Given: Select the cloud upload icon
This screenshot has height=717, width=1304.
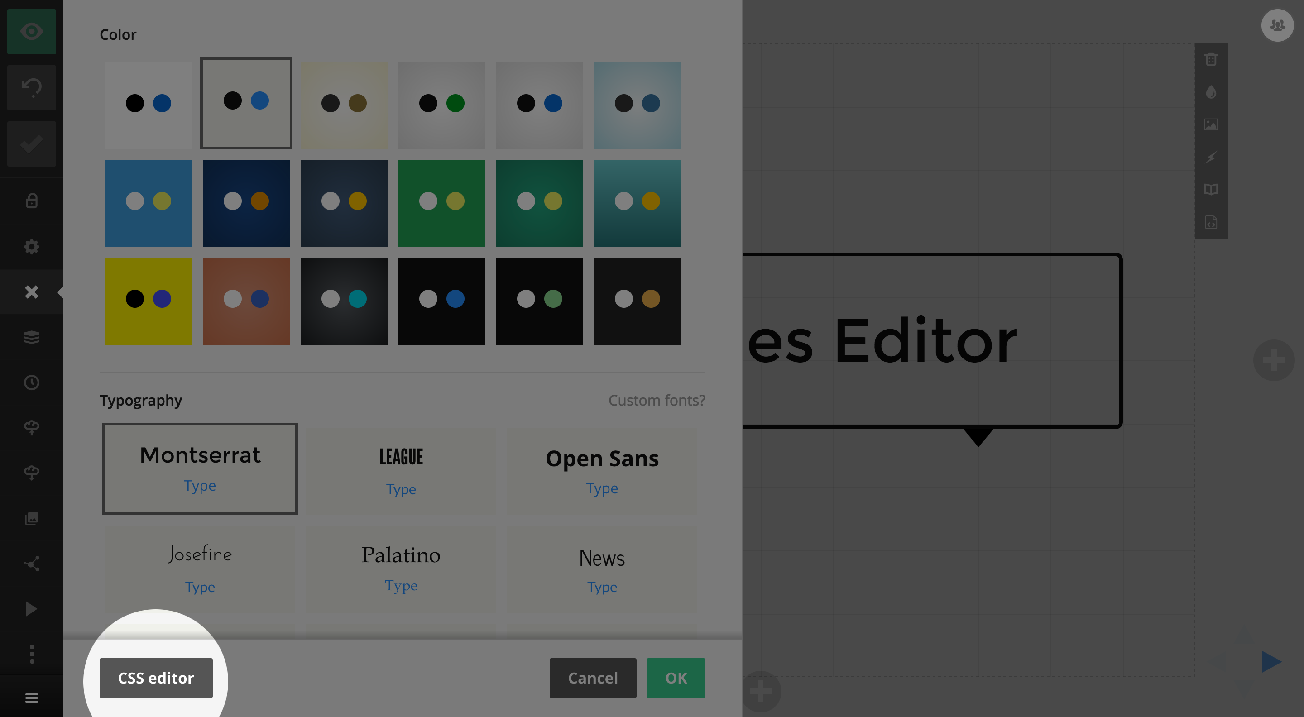Looking at the screenshot, I should (31, 428).
